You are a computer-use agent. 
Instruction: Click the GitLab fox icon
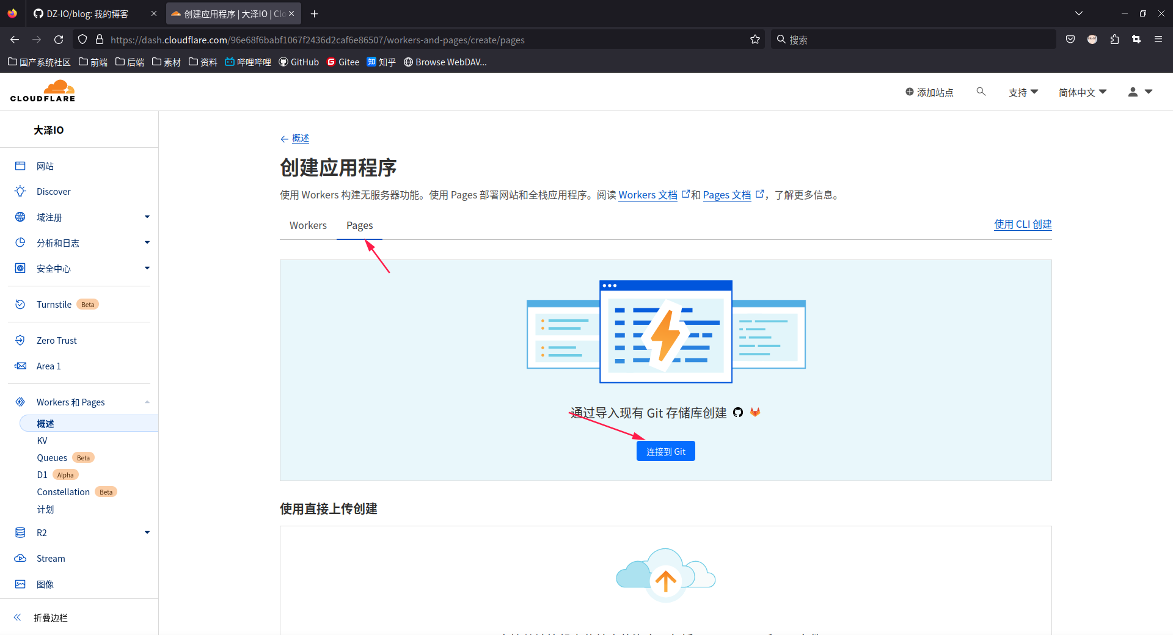(755, 413)
